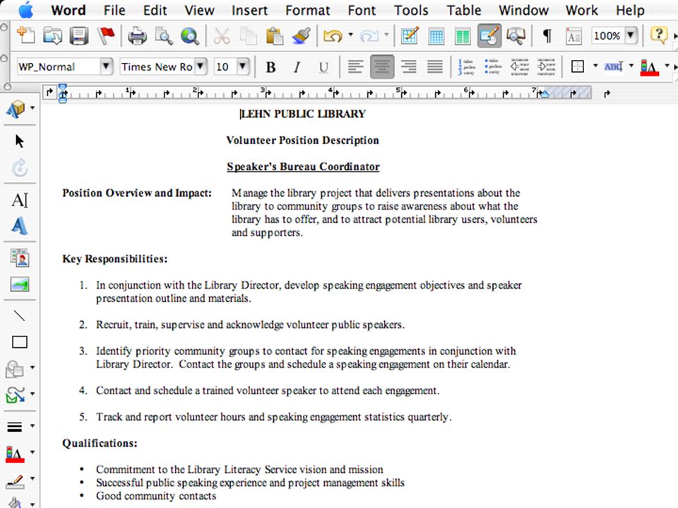Viewport: 678px width, 508px height.
Task: Open the Format menu
Action: pyautogui.click(x=307, y=10)
